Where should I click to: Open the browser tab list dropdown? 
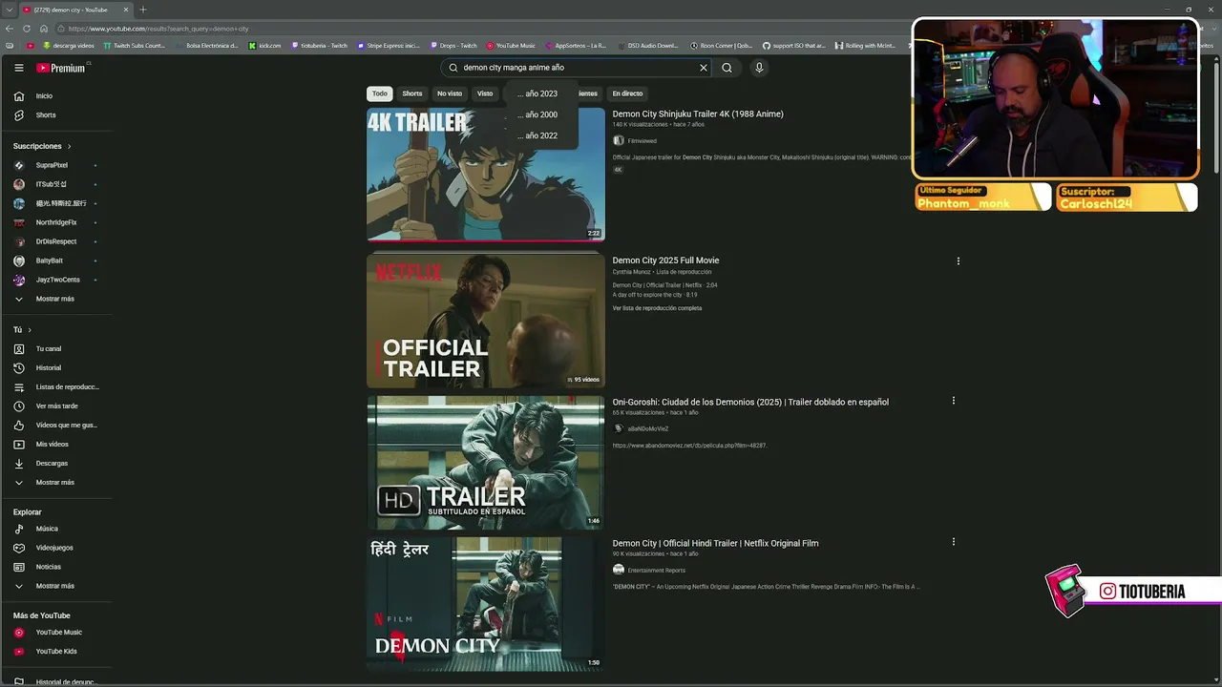click(x=9, y=10)
